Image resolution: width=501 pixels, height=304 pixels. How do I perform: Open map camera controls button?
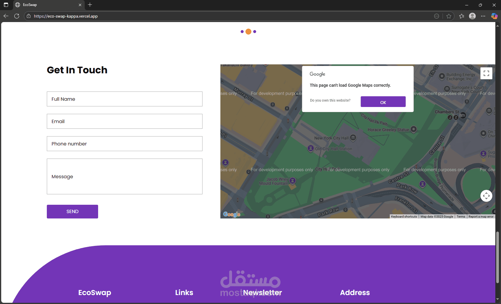[486, 196]
